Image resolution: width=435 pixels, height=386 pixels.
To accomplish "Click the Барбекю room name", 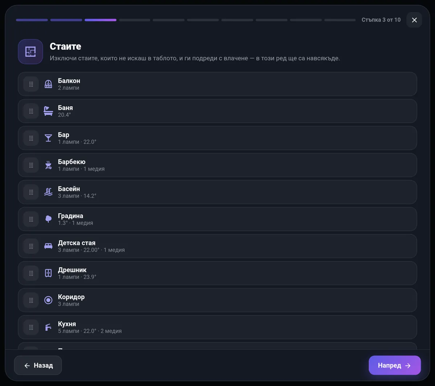I will click(x=72, y=162).
